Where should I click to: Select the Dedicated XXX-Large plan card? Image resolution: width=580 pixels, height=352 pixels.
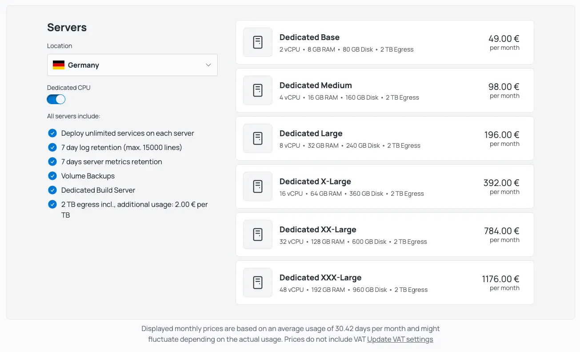click(x=384, y=282)
